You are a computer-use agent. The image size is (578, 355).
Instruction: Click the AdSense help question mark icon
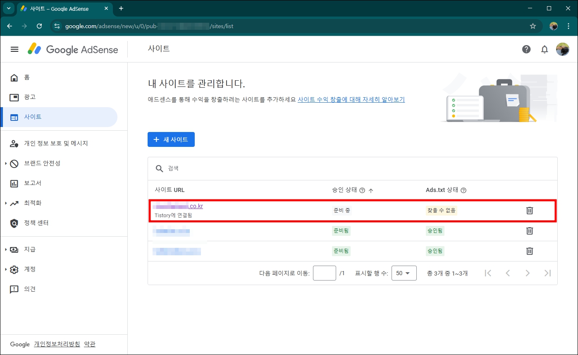click(x=526, y=49)
